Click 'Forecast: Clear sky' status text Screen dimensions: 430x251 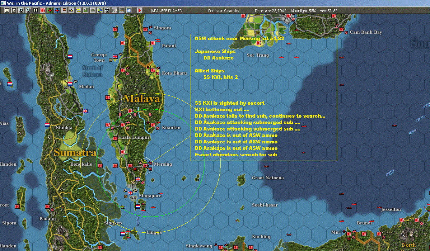[x=224, y=11]
